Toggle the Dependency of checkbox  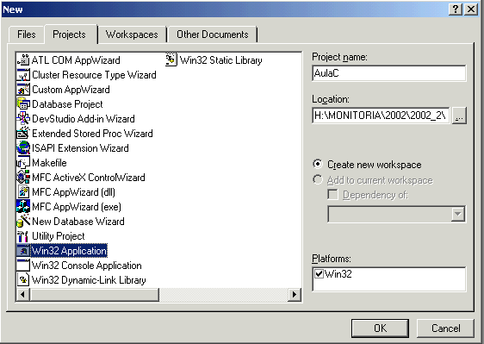pyautogui.click(x=332, y=195)
